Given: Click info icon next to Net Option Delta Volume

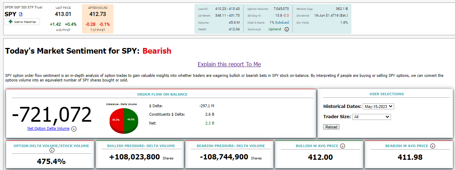Looking at the screenshot, I should pyautogui.click(x=74, y=129).
